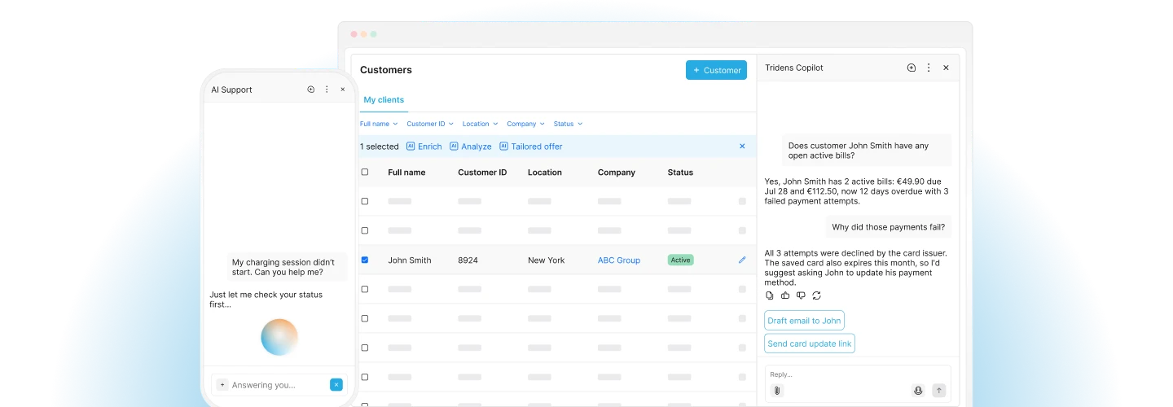Give thumbs up to Copilot response
This screenshot has width=1173, height=407.
point(785,295)
